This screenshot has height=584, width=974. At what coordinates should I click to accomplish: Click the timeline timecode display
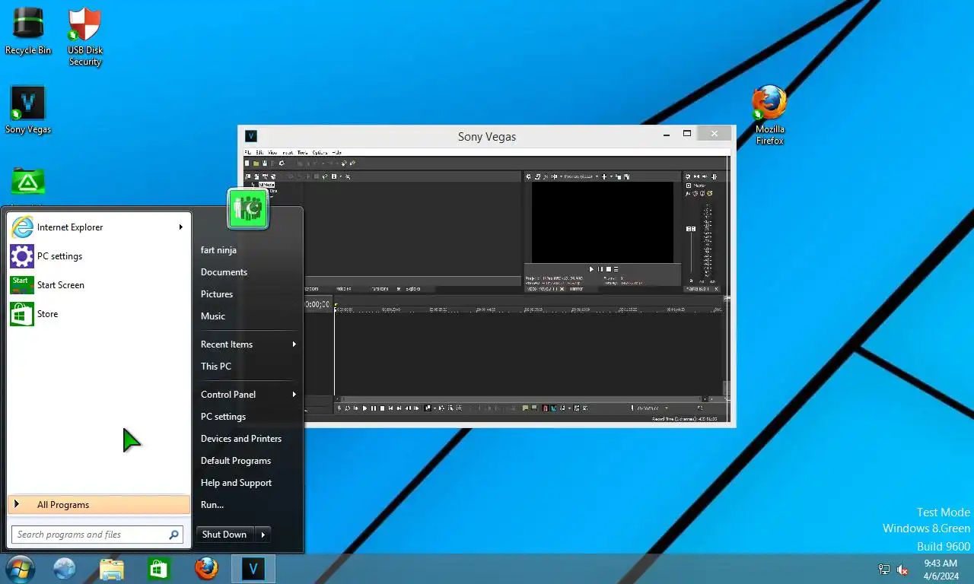(318, 304)
